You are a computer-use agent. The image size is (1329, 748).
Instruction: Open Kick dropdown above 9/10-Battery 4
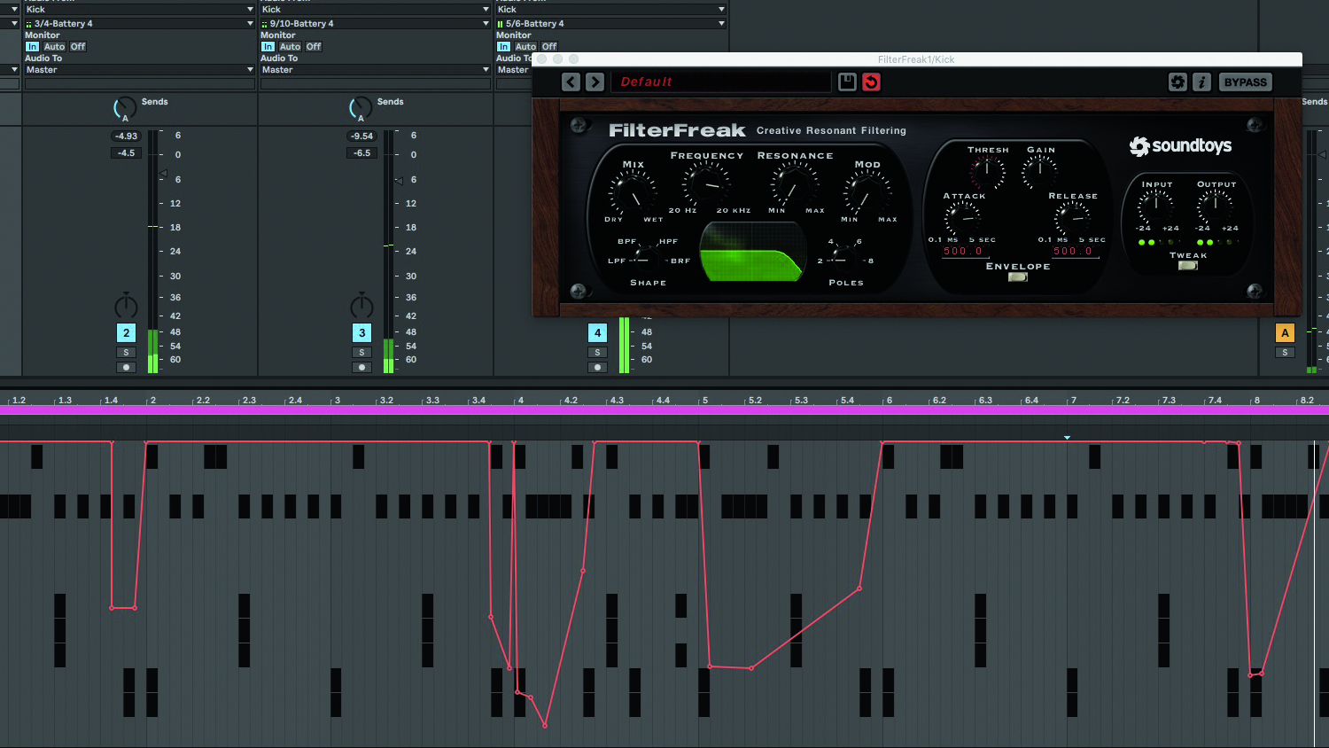(374, 10)
